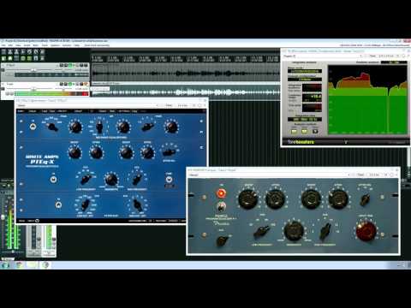This screenshot has width=411, height=308.
Task: Toggle the green FX button on track 2
Action: click(x=70, y=84)
